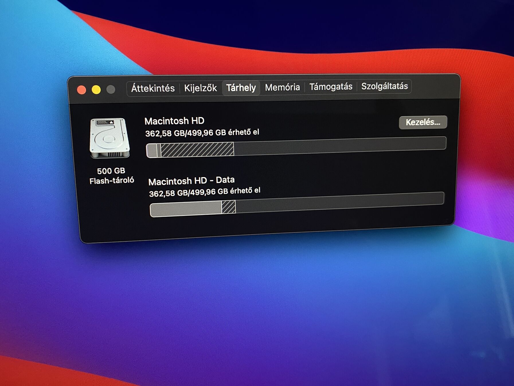Screen dimensions: 514x386
Task: Open the Támogatás tab
Action: click(331, 86)
